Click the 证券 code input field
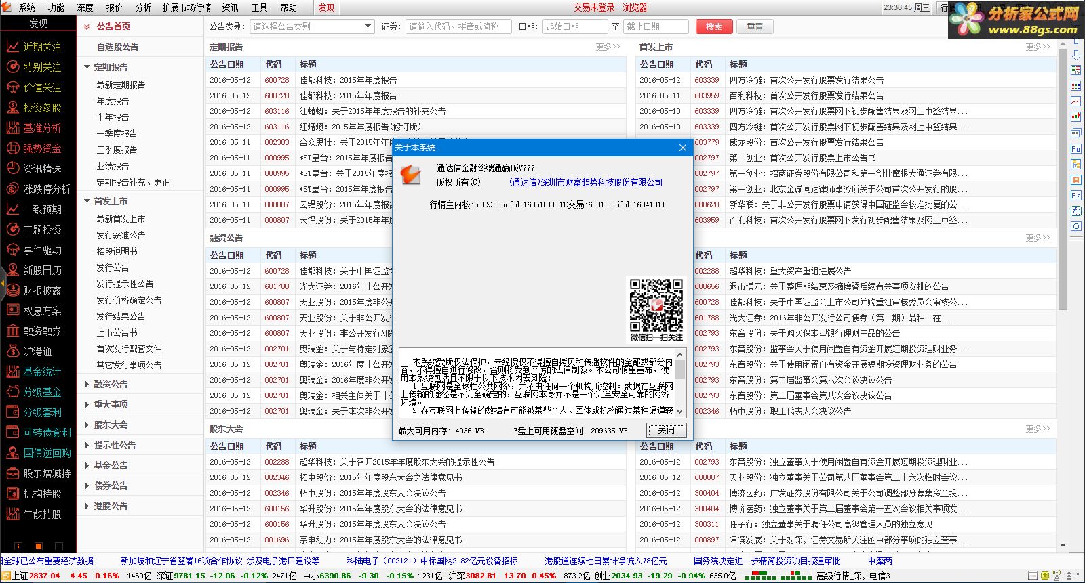 (x=459, y=26)
